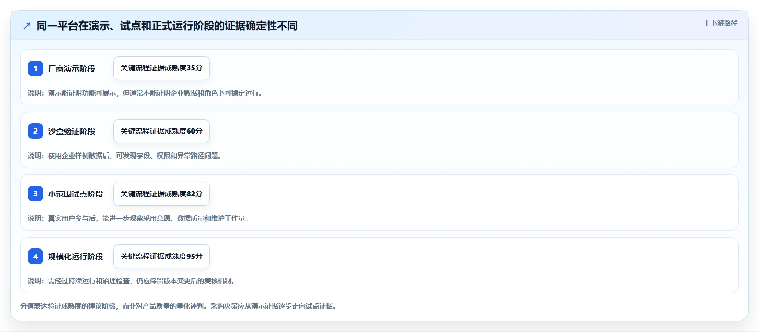Click the 小范围试点阶段 stage title
Image resolution: width=759 pixels, height=332 pixels.
click(76, 194)
